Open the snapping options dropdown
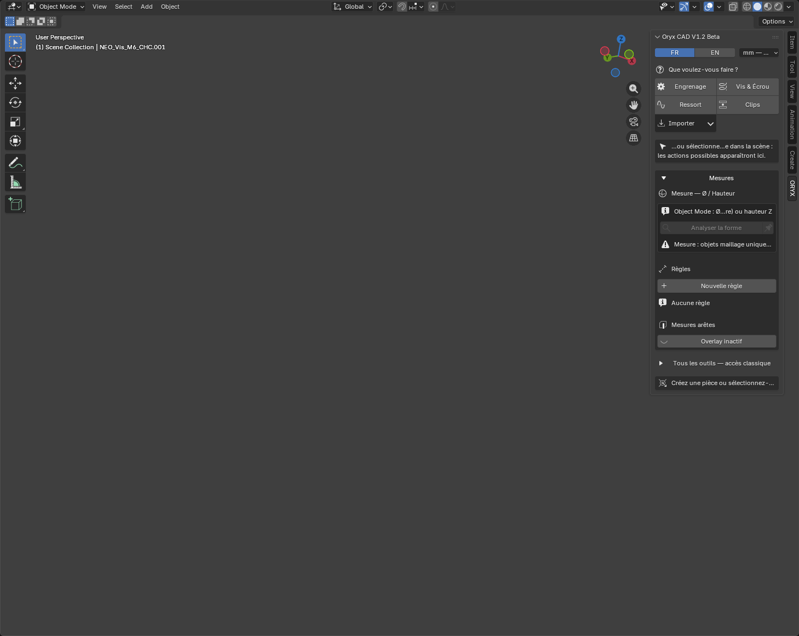This screenshot has height=636, width=799. (x=416, y=7)
